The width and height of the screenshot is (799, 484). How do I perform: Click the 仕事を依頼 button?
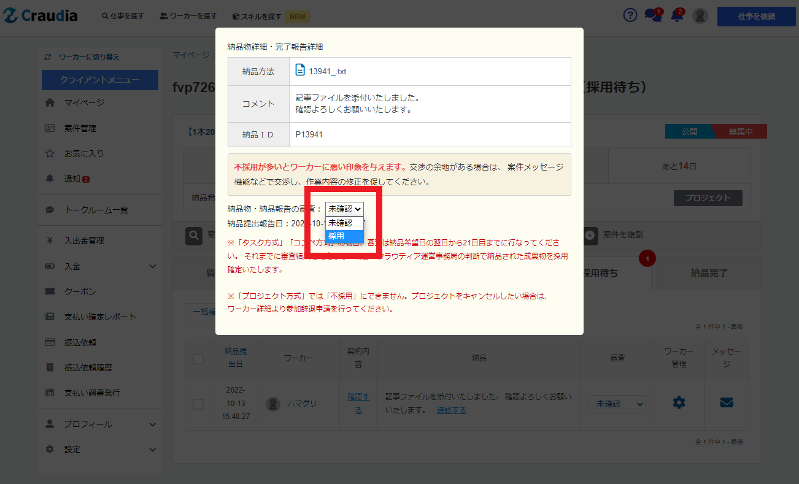[x=756, y=16]
